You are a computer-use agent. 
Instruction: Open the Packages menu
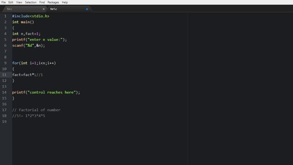(53, 2)
